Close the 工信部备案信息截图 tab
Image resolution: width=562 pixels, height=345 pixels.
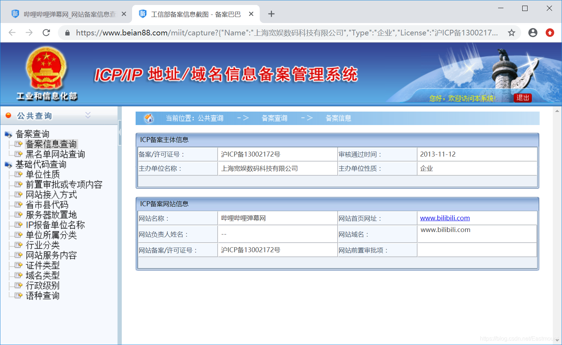coord(251,14)
